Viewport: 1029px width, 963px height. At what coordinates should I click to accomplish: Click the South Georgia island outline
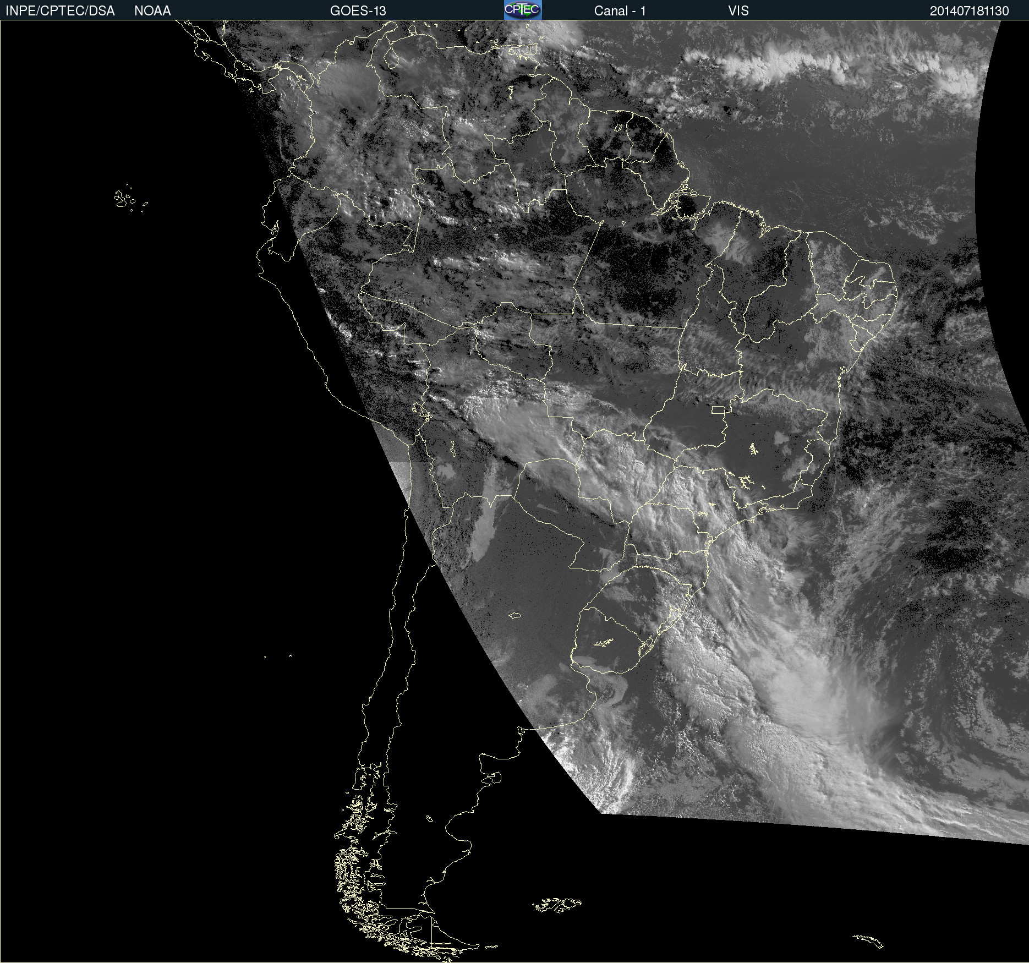coord(869,941)
